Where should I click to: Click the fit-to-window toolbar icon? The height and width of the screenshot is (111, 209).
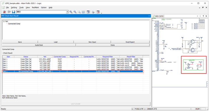point(83,12)
